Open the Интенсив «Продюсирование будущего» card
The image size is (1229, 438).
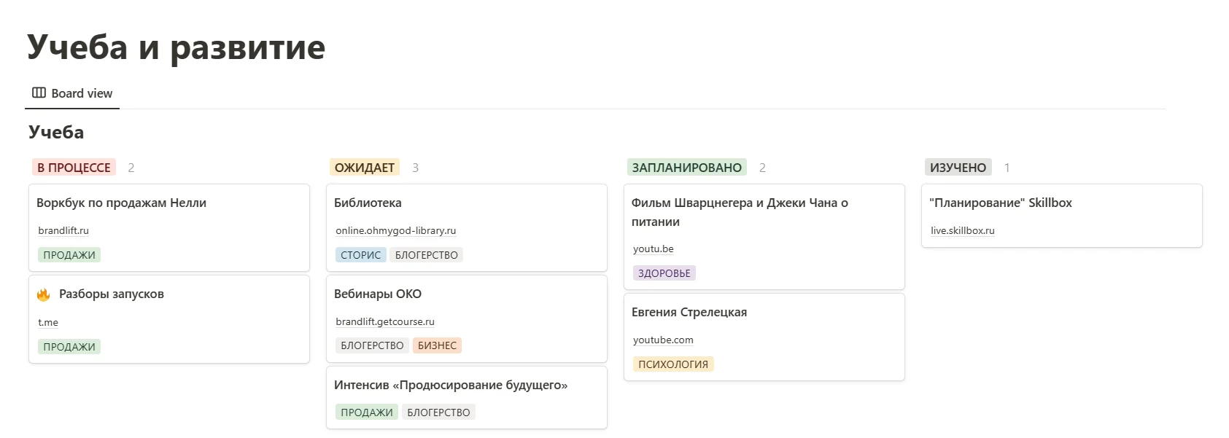(450, 386)
